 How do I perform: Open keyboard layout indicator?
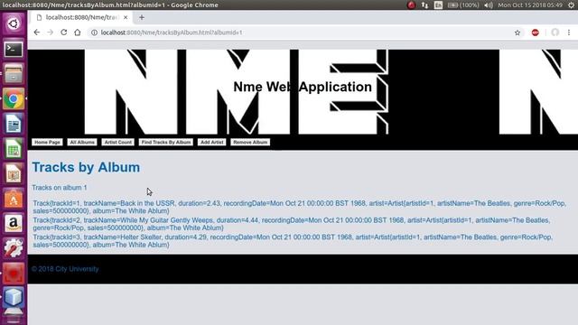[x=438, y=5]
